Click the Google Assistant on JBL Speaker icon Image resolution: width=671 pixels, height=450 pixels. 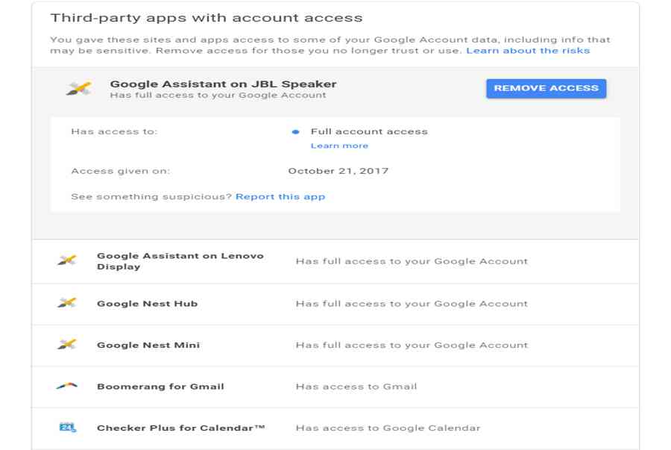point(78,89)
